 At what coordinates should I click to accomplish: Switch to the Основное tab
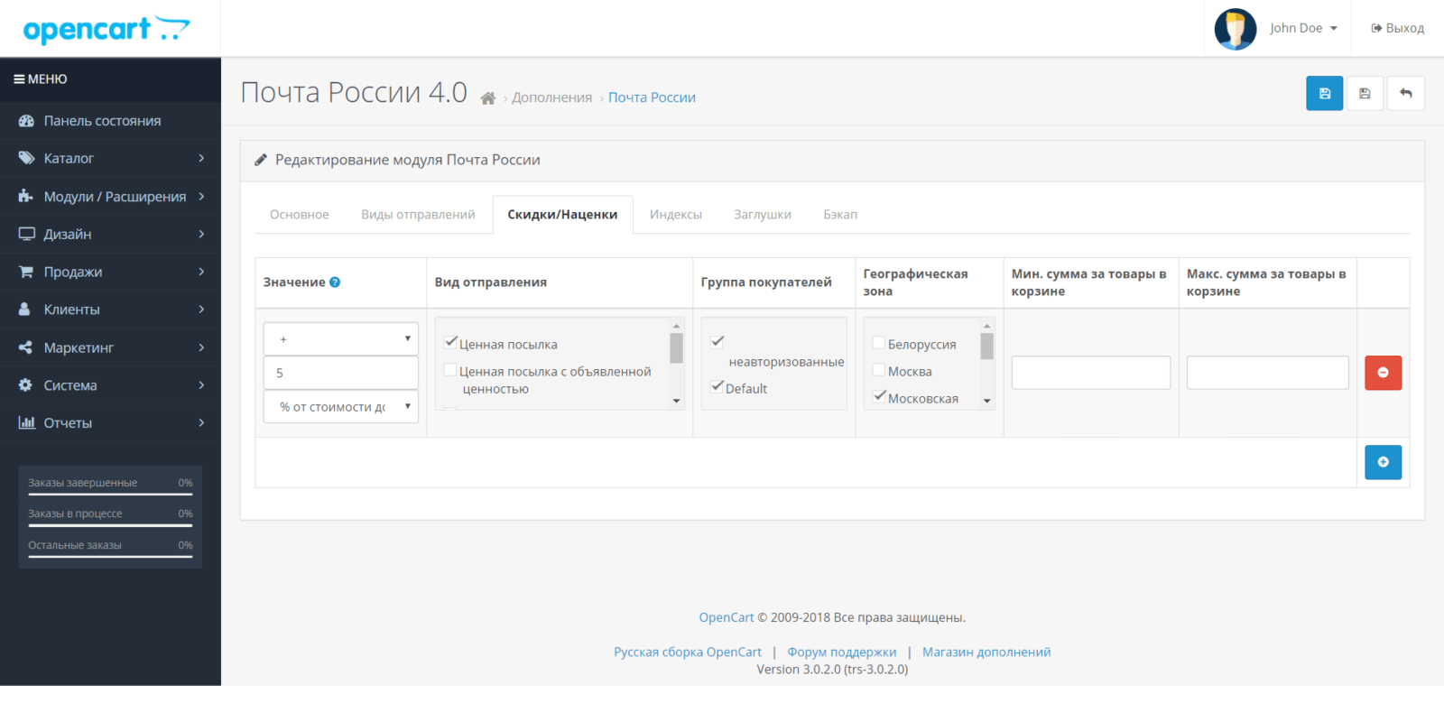click(x=300, y=215)
